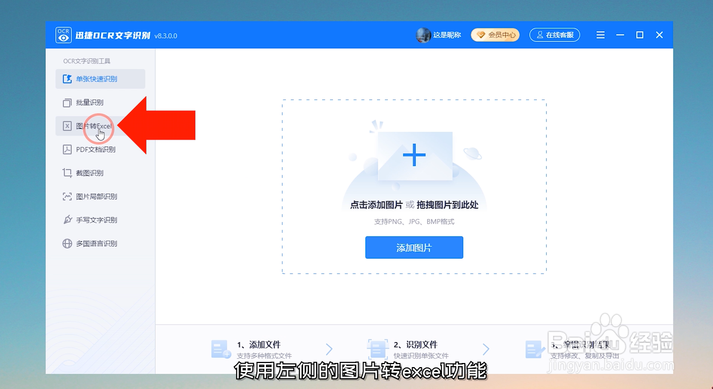The width and height of the screenshot is (713, 389).
Task: Select 单张快速识别 in sidebar
Action: [100, 79]
